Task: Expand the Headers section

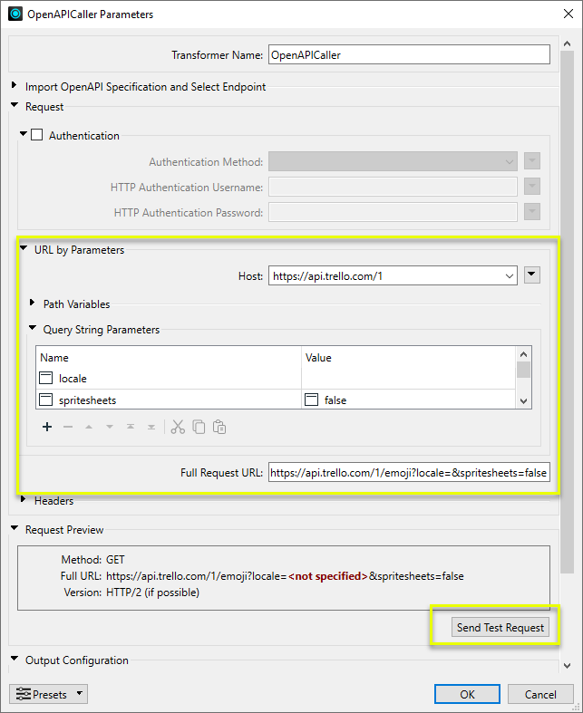Action: click(x=24, y=500)
